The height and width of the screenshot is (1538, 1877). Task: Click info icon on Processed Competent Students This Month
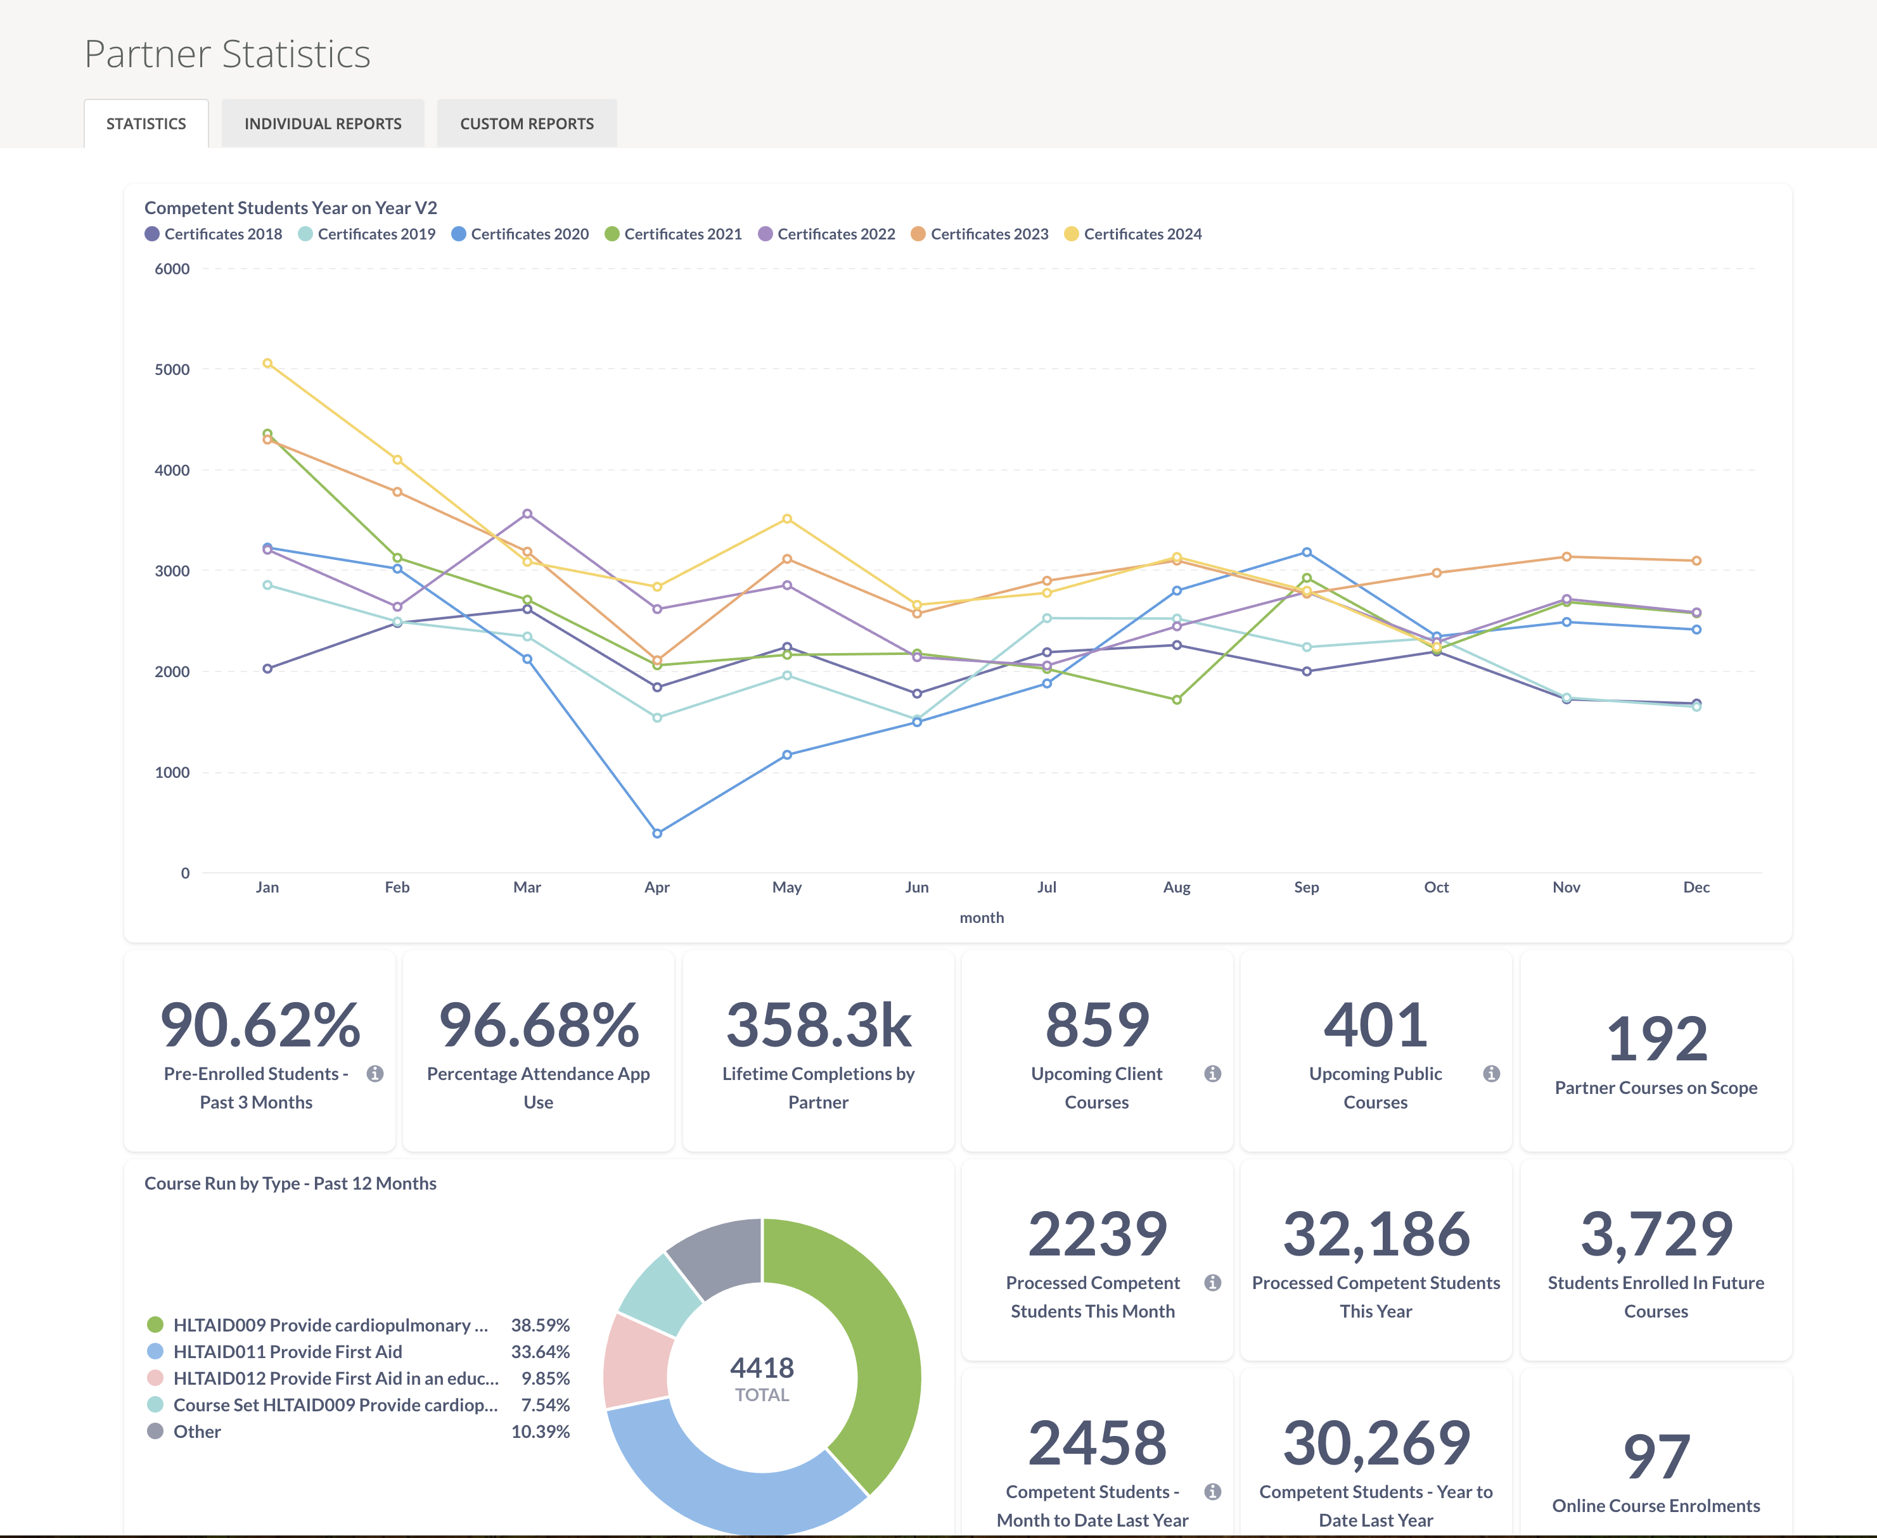1214,1283
